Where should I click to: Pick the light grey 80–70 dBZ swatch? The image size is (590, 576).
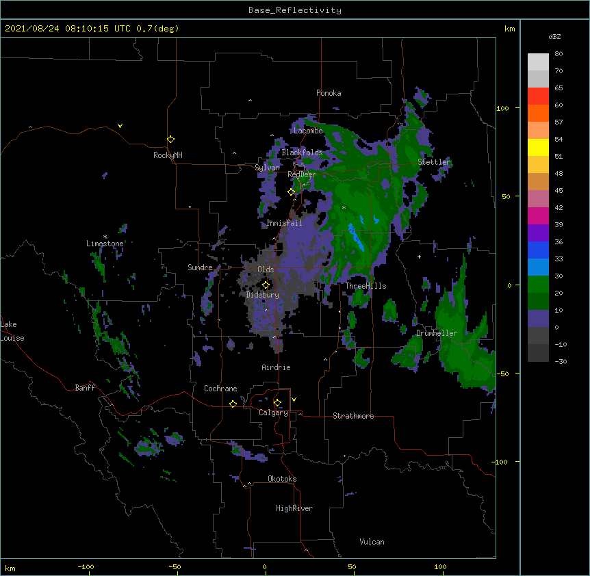click(x=538, y=62)
